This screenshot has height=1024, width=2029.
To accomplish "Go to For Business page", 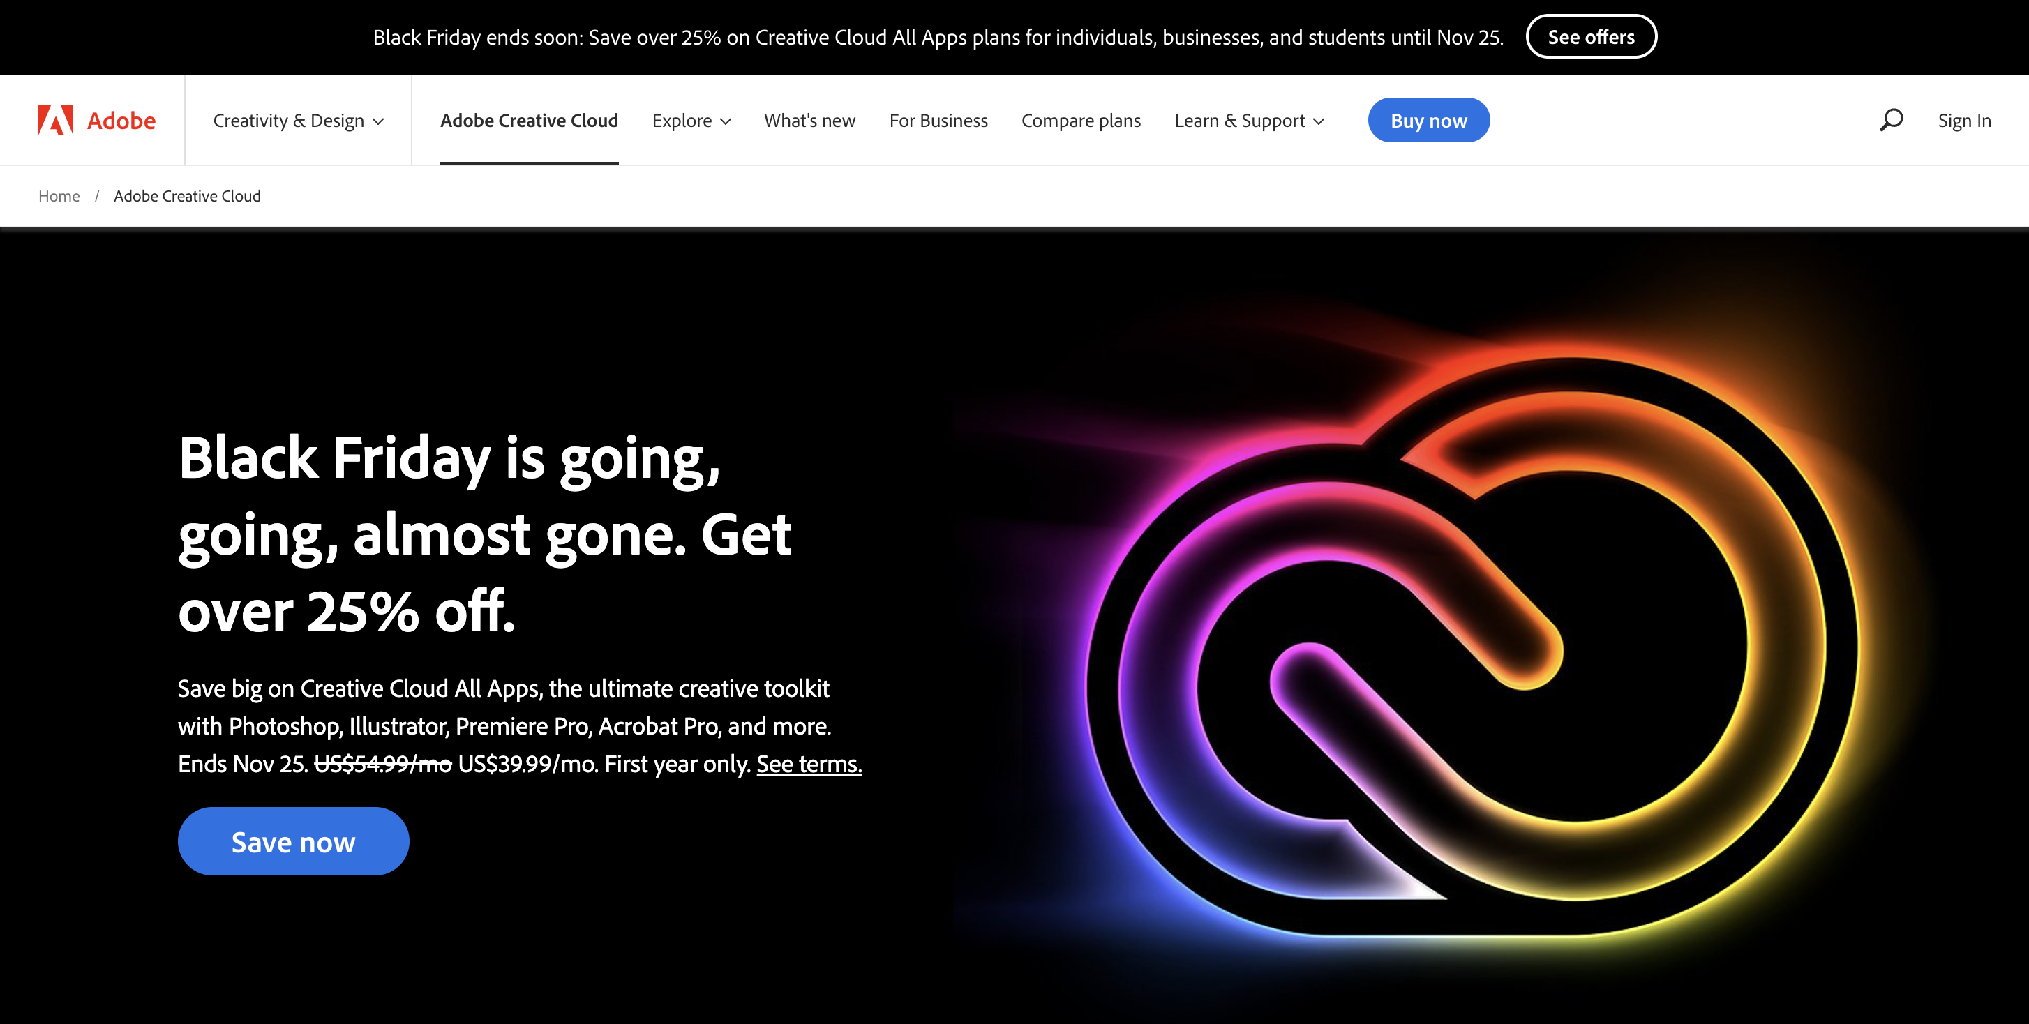I will tap(938, 121).
